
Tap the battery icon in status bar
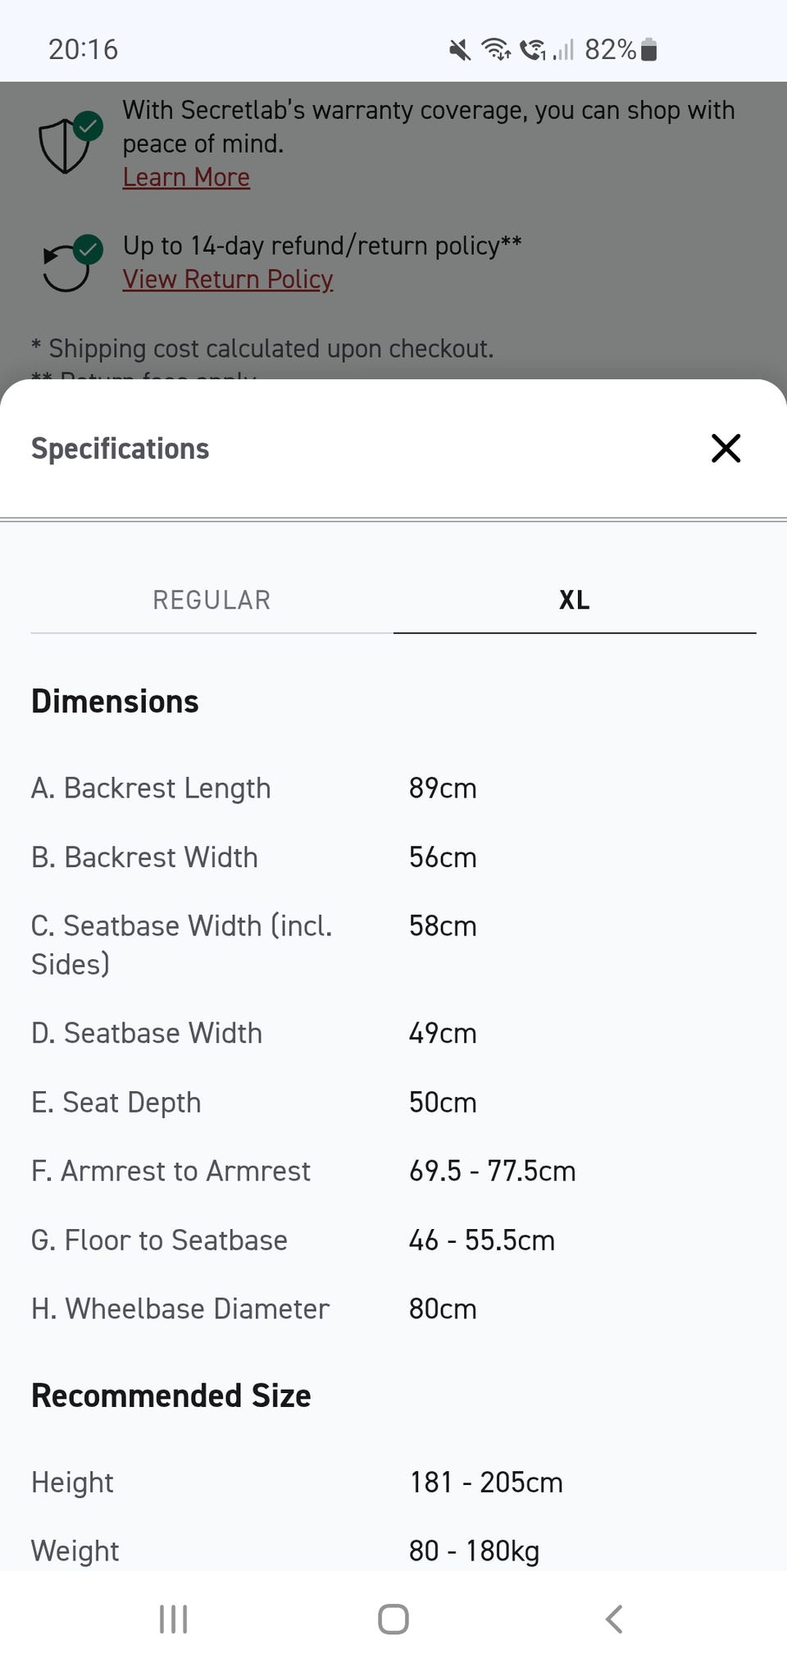coord(648,50)
